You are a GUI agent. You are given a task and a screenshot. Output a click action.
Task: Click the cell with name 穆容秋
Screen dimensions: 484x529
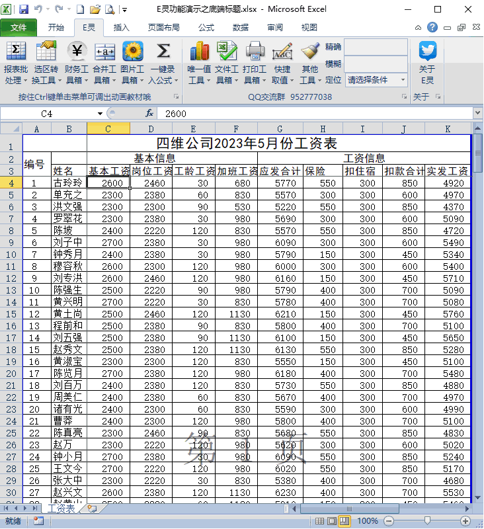point(69,266)
